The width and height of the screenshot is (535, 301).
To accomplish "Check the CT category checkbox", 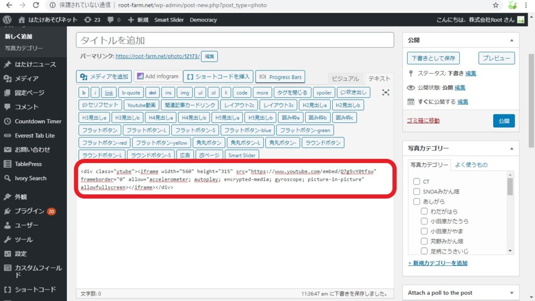I will [x=417, y=181].
